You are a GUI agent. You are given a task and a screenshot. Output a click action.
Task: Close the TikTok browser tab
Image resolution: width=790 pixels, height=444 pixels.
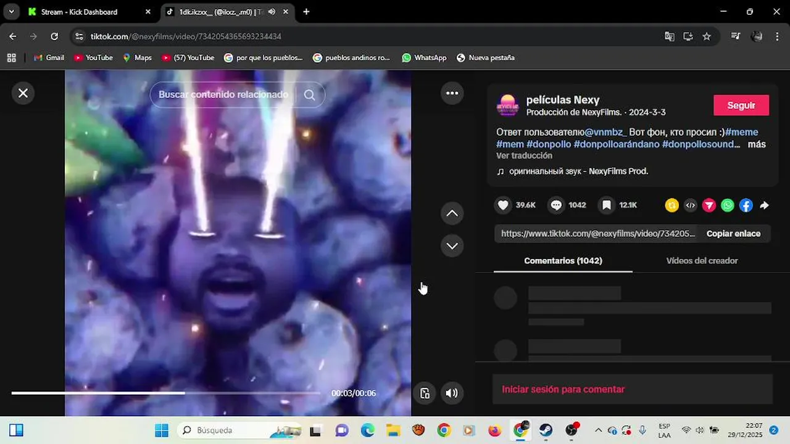click(285, 12)
